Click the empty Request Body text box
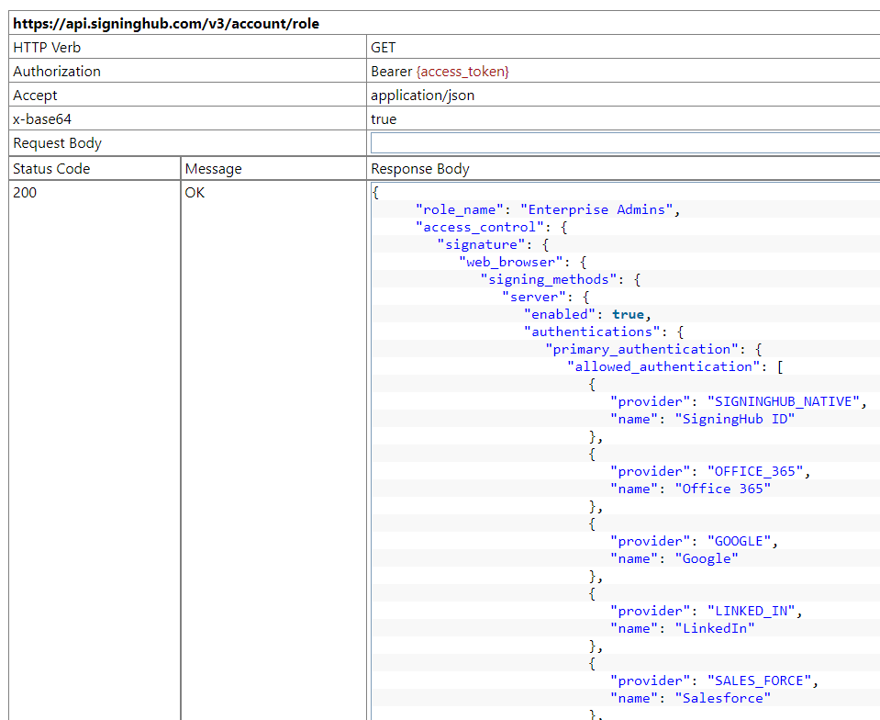This screenshot has height=720, width=880. [x=624, y=143]
